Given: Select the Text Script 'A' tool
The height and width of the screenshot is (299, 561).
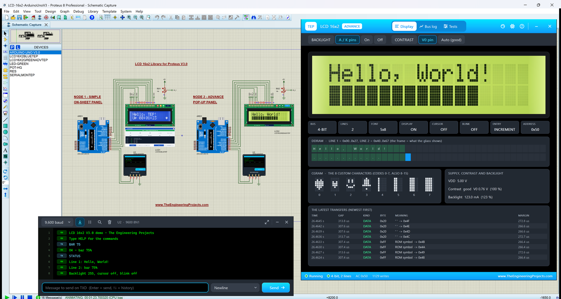Looking at the screenshot, I should click(5, 150).
